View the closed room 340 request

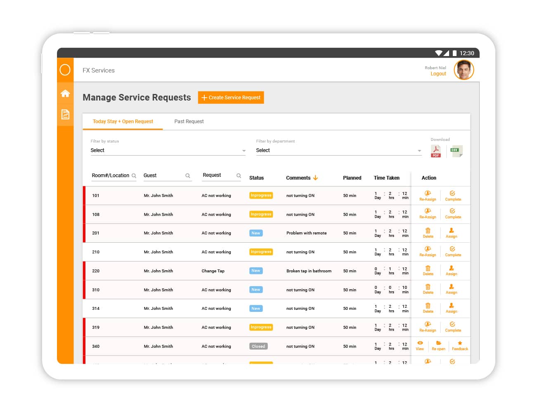pos(420,346)
